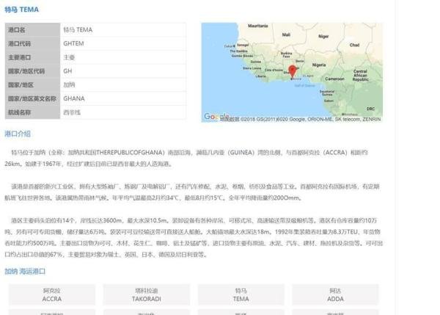This screenshot has height=315, width=440.
Task: Open the 阿克拉 ACCRA port button
Action: point(51,295)
